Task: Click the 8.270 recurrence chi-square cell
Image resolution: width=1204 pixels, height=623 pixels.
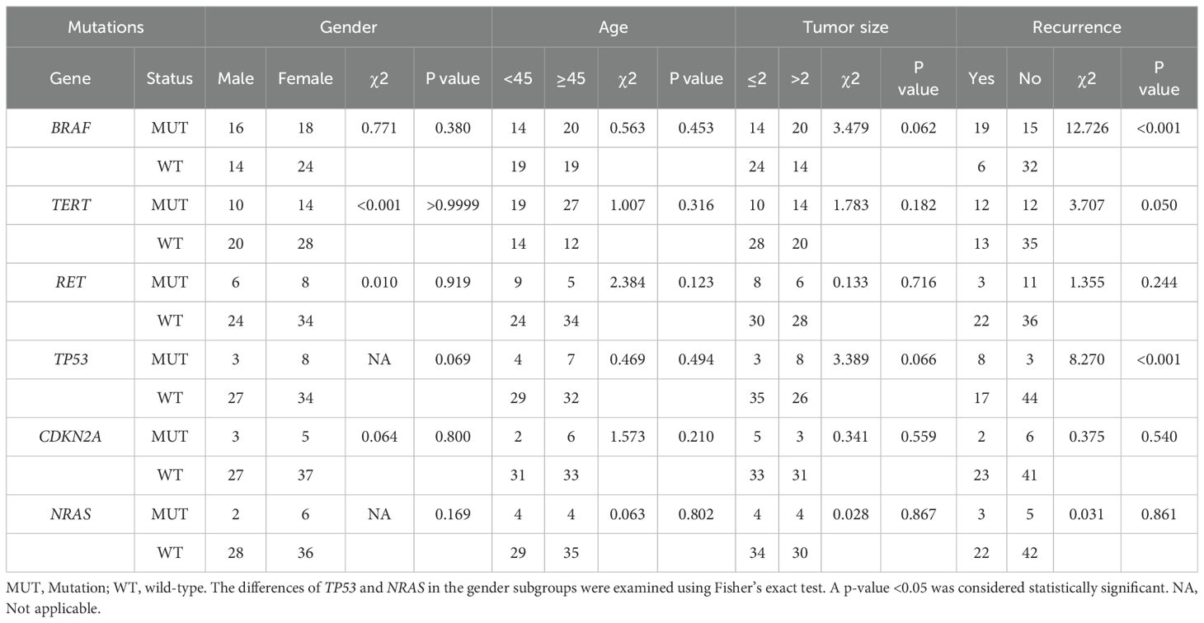Action: (1087, 360)
